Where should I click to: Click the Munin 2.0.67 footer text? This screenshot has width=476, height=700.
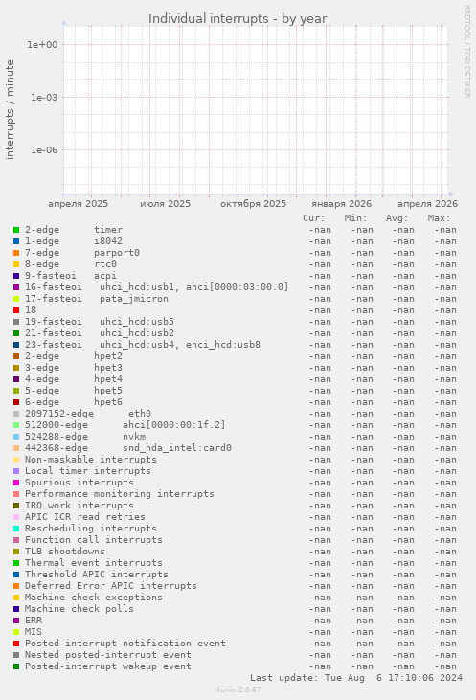[x=238, y=689]
